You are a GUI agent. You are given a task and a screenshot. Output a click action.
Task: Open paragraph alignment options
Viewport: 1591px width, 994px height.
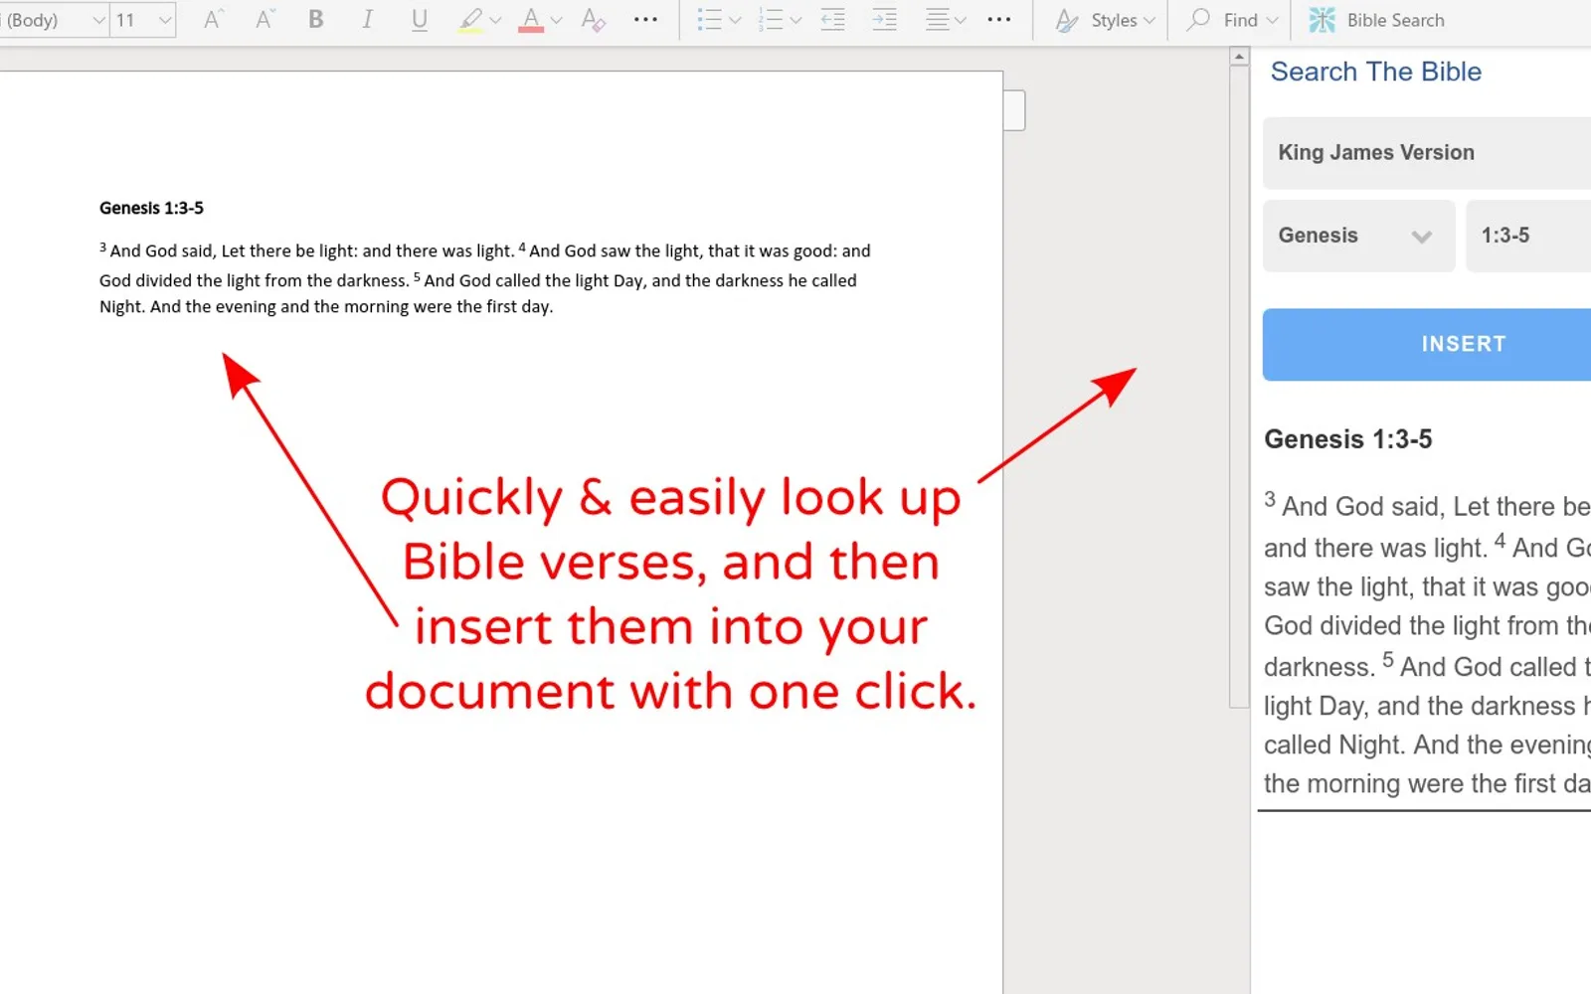click(946, 20)
